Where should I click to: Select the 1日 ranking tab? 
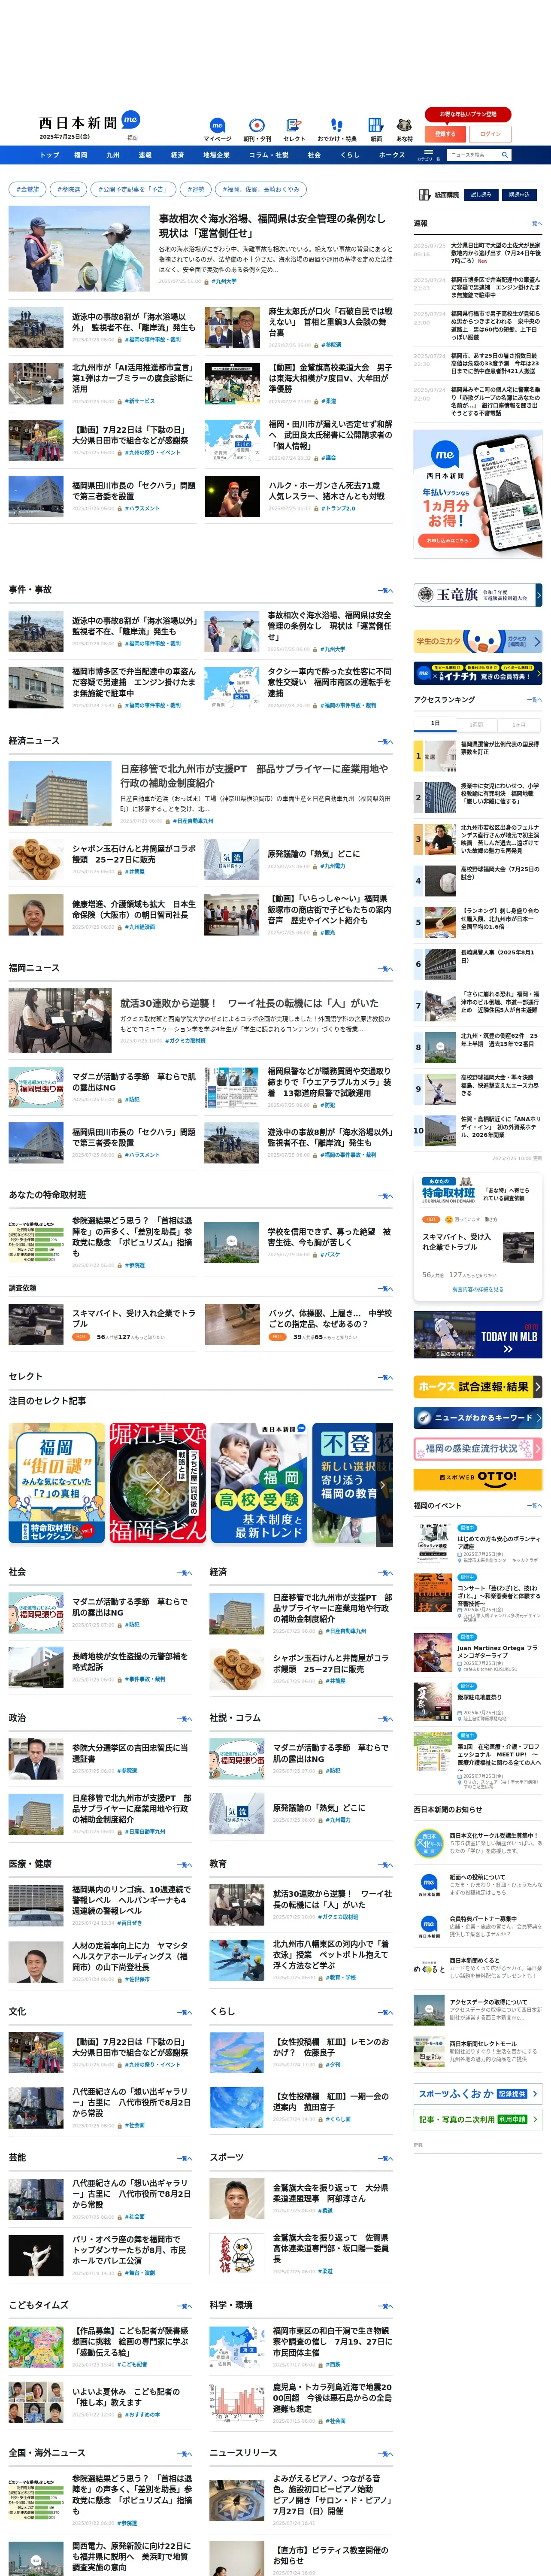point(435,724)
